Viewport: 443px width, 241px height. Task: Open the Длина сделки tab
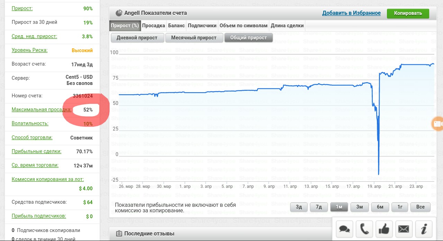click(x=287, y=26)
